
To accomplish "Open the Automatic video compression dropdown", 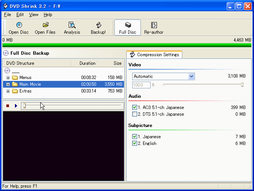I will 191,76.
